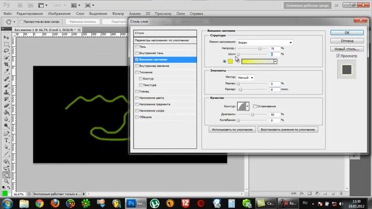
Task: Open uTorrent from the taskbar
Action: tap(155, 203)
